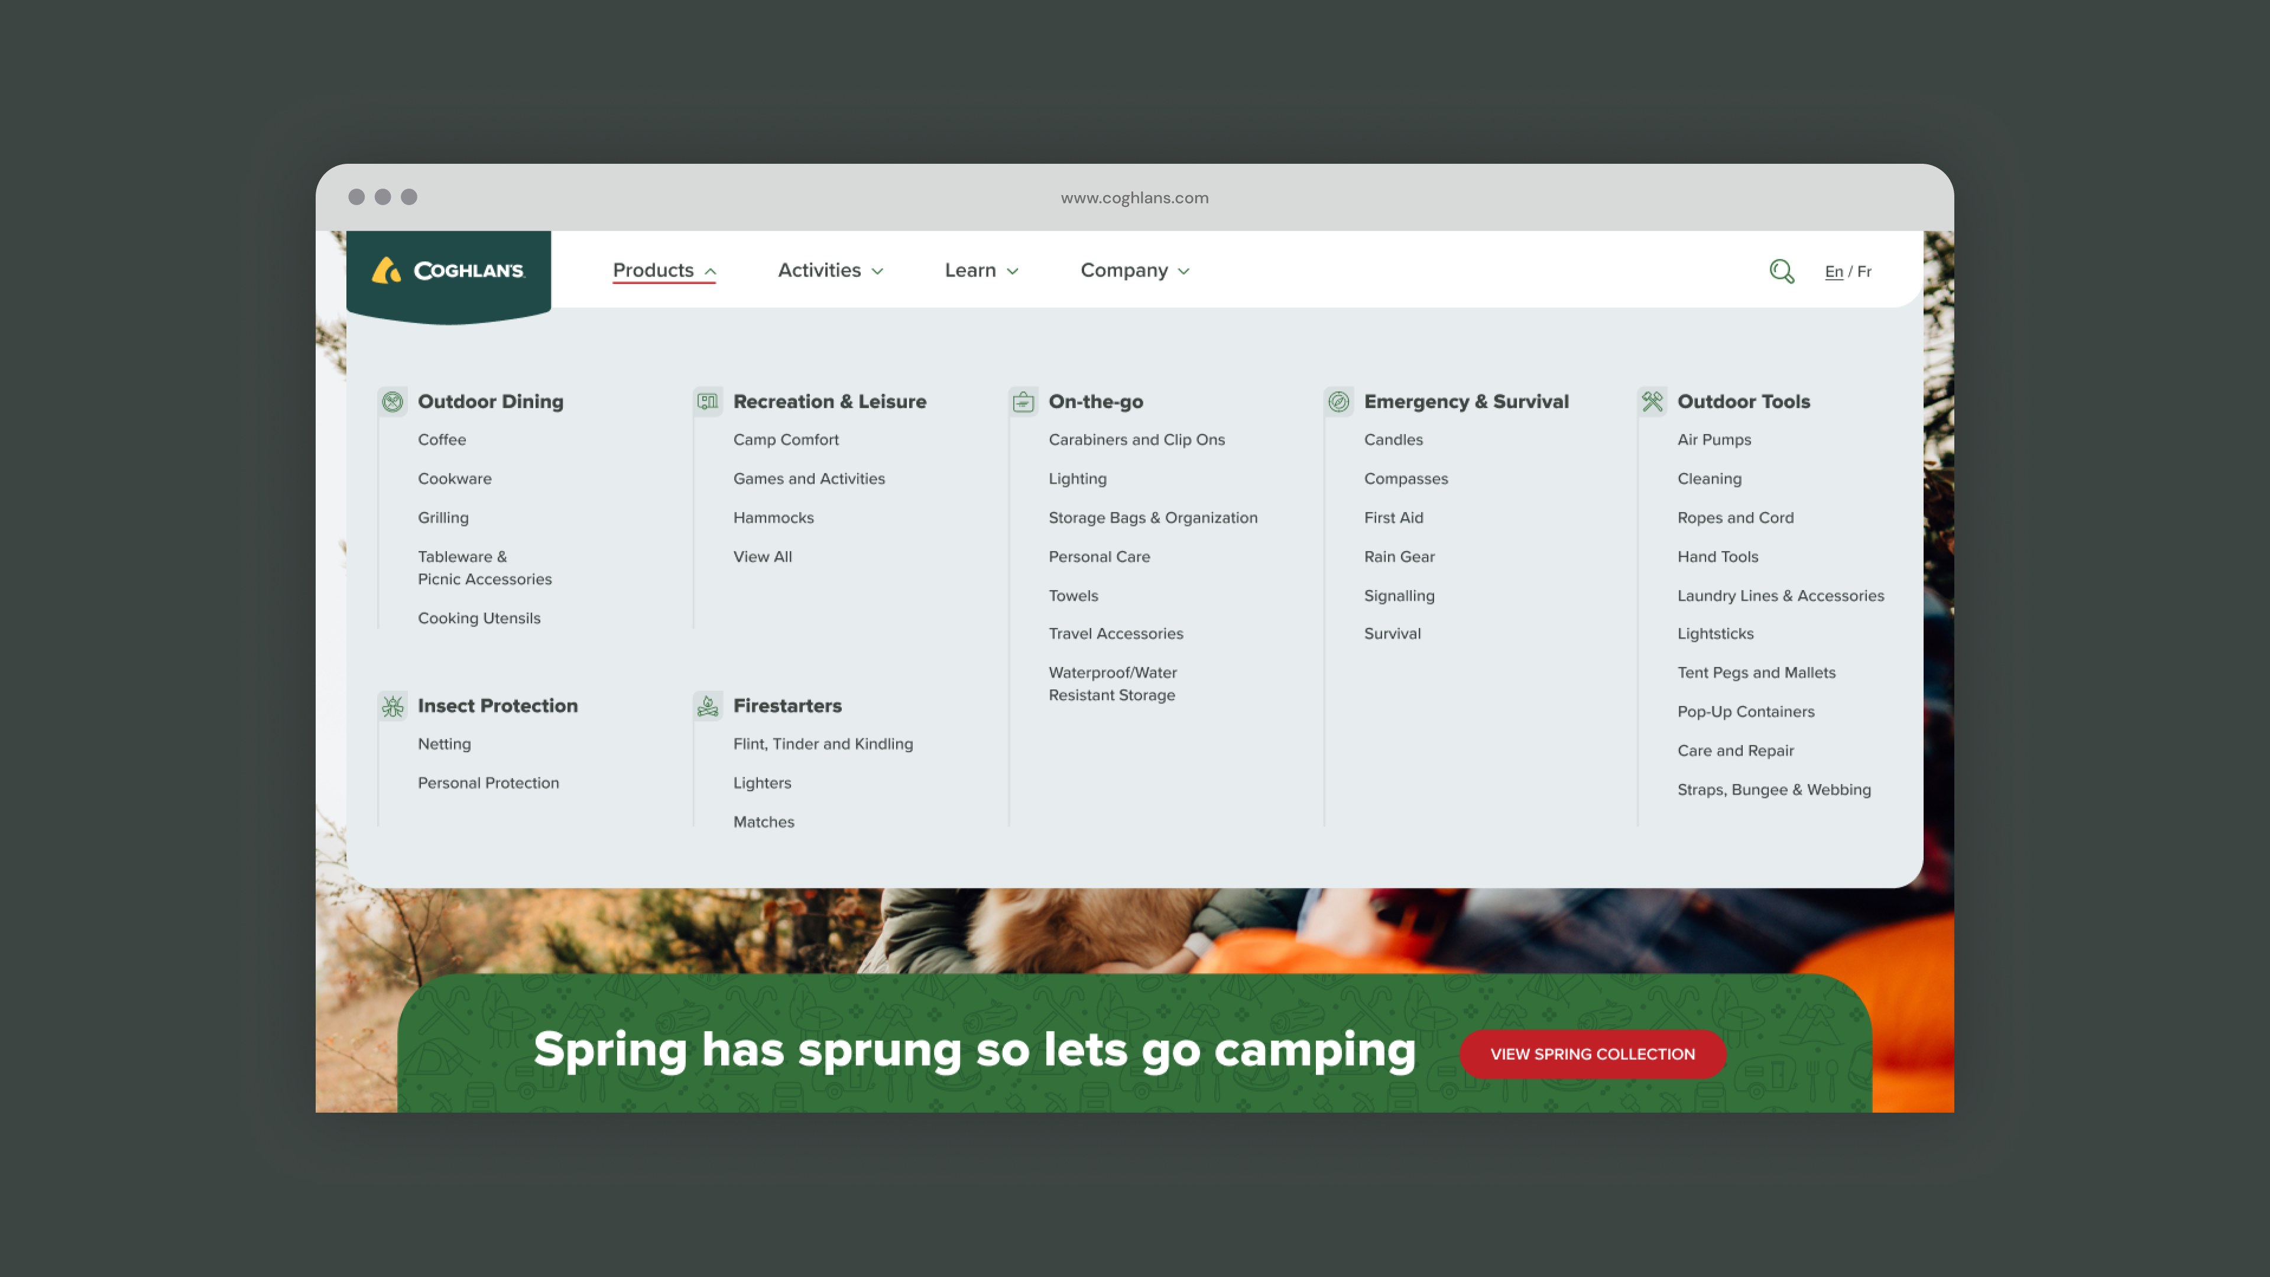
Task: Click the browser address bar URL
Action: [1134, 197]
